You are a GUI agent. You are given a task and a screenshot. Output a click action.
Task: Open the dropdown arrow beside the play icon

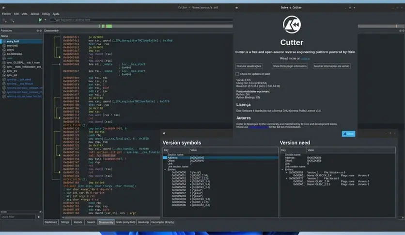pos(45,20)
